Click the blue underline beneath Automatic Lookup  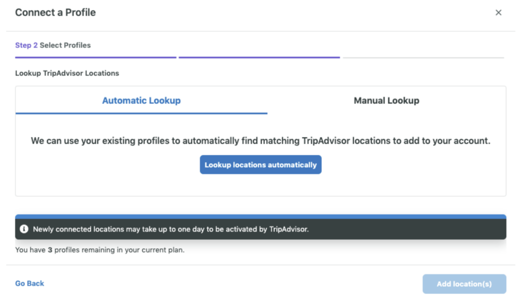pyautogui.click(x=141, y=113)
